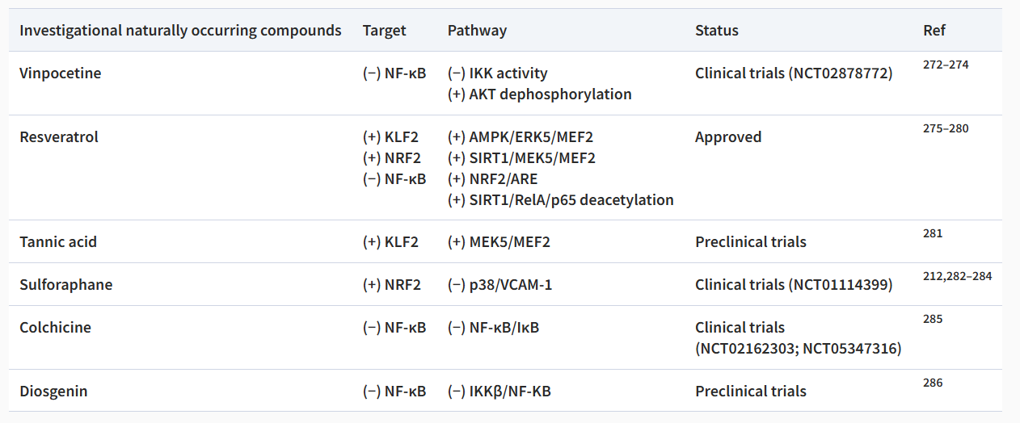Click the Pathway column header
Image resolution: width=1020 pixels, height=423 pixels.
(x=477, y=31)
